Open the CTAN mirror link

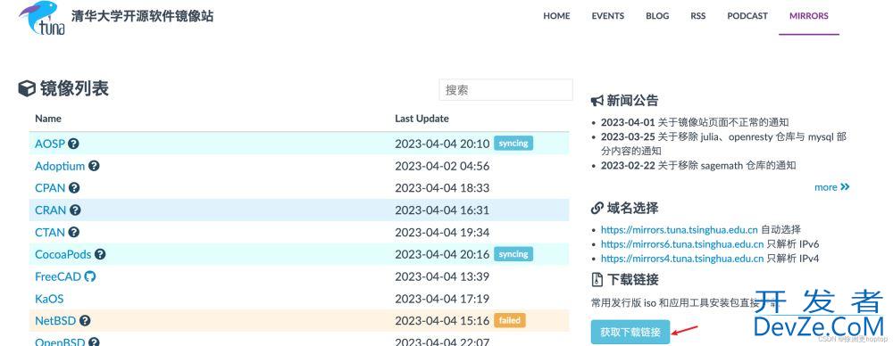tap(50, 232)
